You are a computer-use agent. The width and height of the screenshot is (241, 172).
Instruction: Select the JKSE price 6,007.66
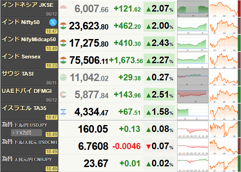(91, 9)
